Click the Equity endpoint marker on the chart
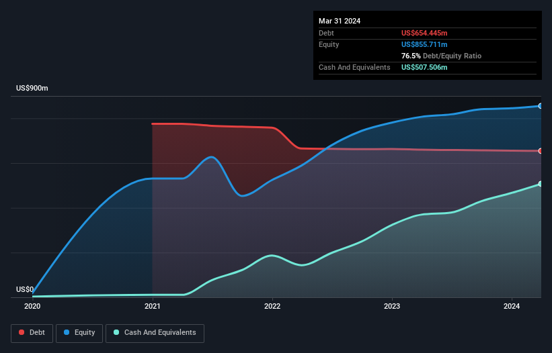Viewport: 552px width, 353px height. (x=541, y=106)
